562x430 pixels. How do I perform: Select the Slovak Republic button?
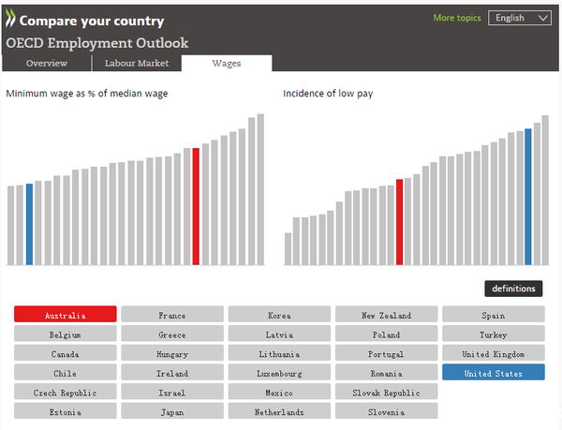(386, 393)
